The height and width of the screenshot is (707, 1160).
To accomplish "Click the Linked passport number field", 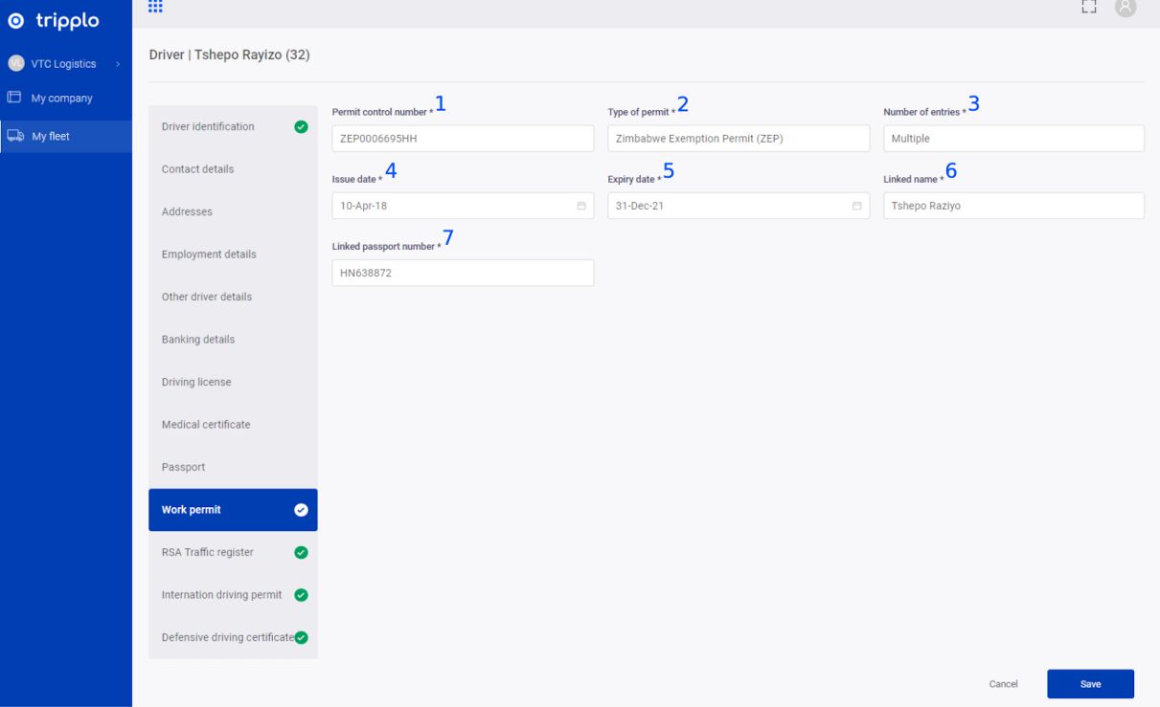I will point(462,273).
